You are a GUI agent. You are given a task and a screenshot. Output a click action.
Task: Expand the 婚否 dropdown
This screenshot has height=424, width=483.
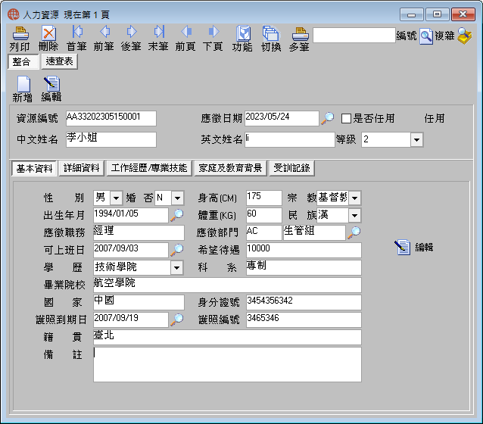coord(177,198)
